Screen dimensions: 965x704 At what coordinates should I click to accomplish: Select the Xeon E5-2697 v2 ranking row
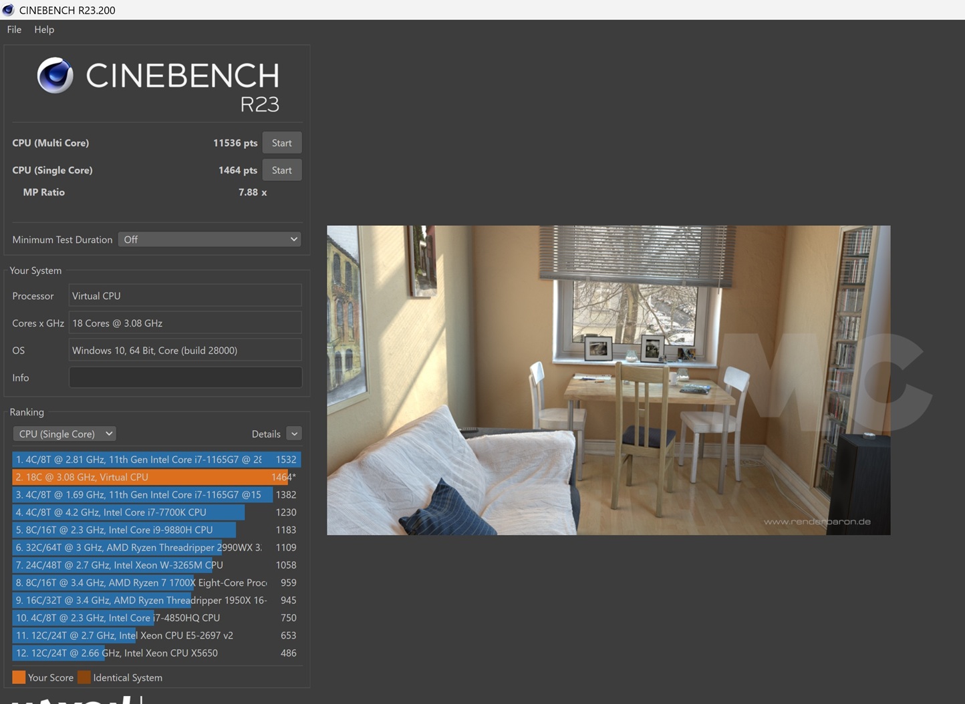click(x=156, y=635)
